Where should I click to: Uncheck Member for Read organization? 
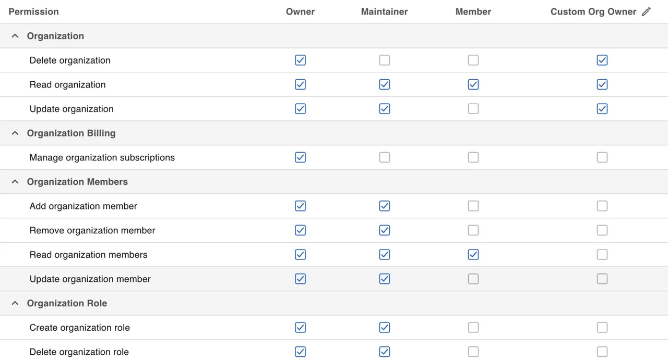pyautogui.click(x=473, y=84)
